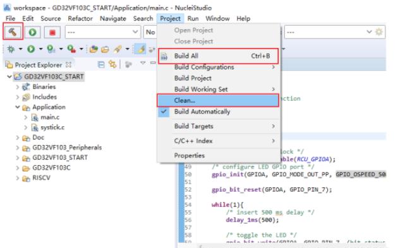Open Project Explorer View Menu triangle

pos(143,63)
